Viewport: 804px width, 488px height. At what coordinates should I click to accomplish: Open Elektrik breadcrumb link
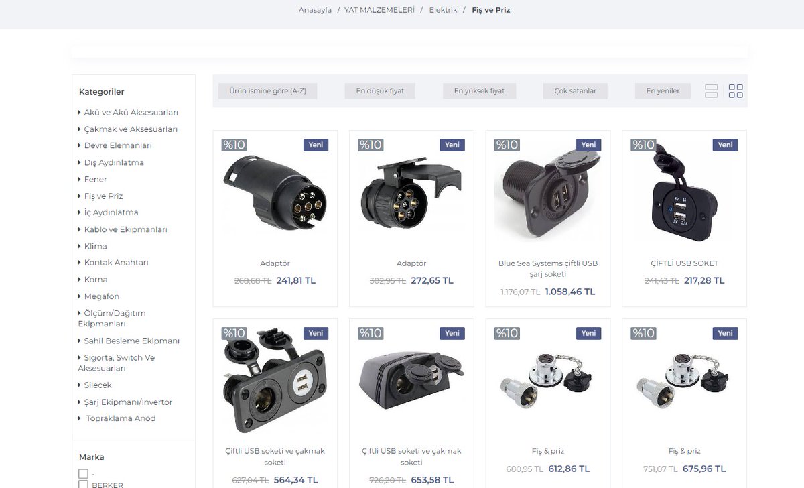tap(444, 10)
